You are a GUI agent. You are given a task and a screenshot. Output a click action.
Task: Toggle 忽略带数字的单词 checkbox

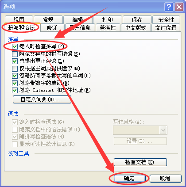click(x=15, y=83)
